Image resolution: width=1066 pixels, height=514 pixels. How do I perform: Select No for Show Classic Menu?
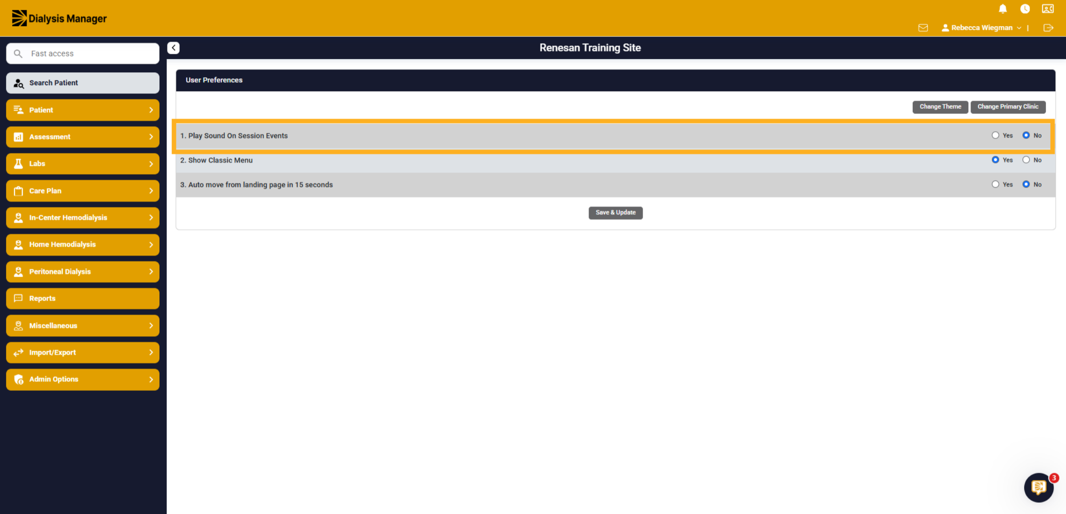1026,160
